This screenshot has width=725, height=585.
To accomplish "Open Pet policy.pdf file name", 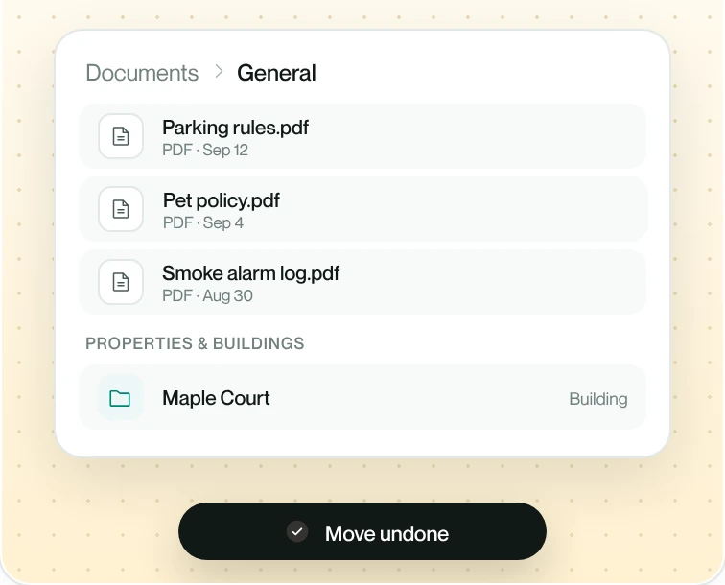I will (x=221, y=200).
